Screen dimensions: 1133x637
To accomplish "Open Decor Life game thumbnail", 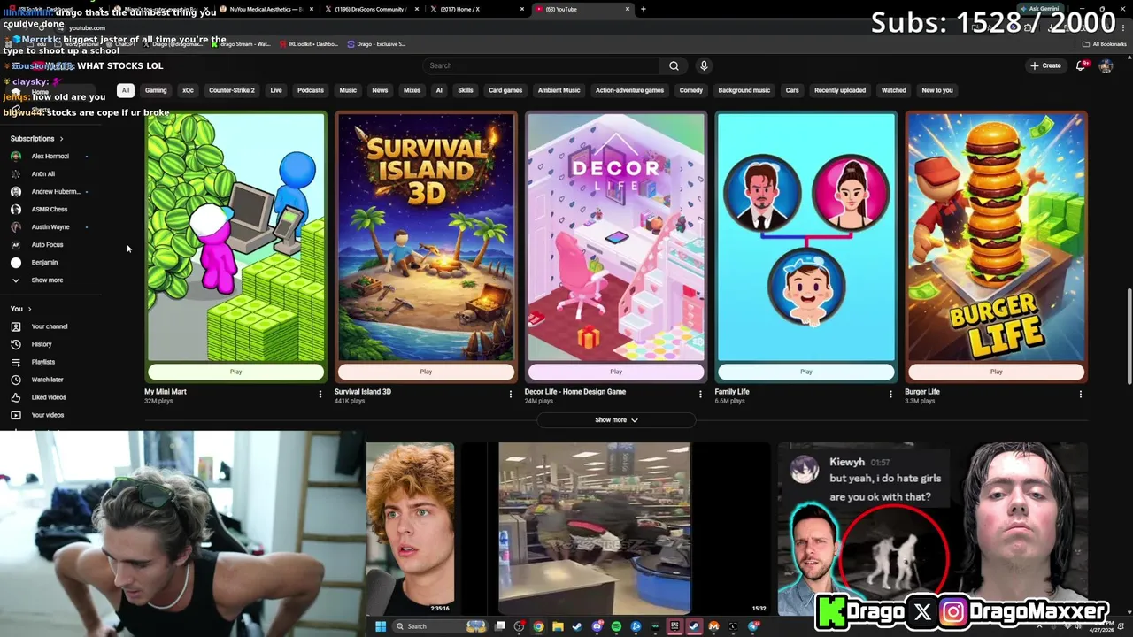I will [616, 236].
